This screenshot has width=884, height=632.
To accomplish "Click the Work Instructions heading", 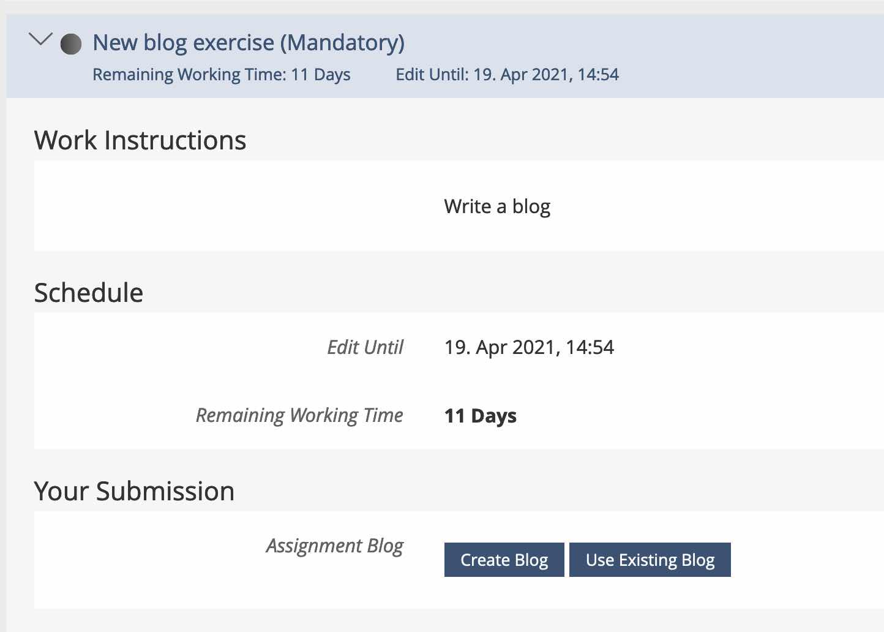I will point(140,141).
